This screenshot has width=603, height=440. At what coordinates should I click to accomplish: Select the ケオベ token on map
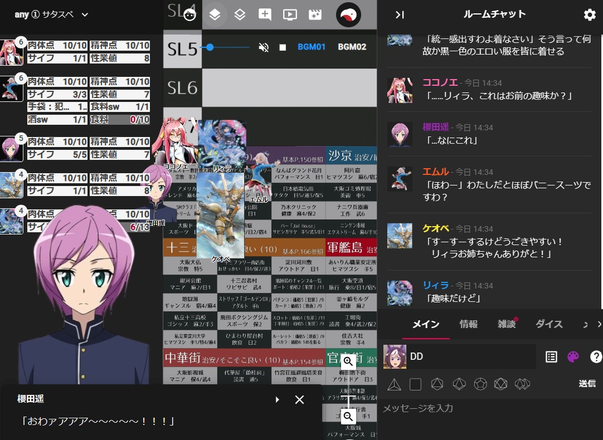(x=220, y=215)
